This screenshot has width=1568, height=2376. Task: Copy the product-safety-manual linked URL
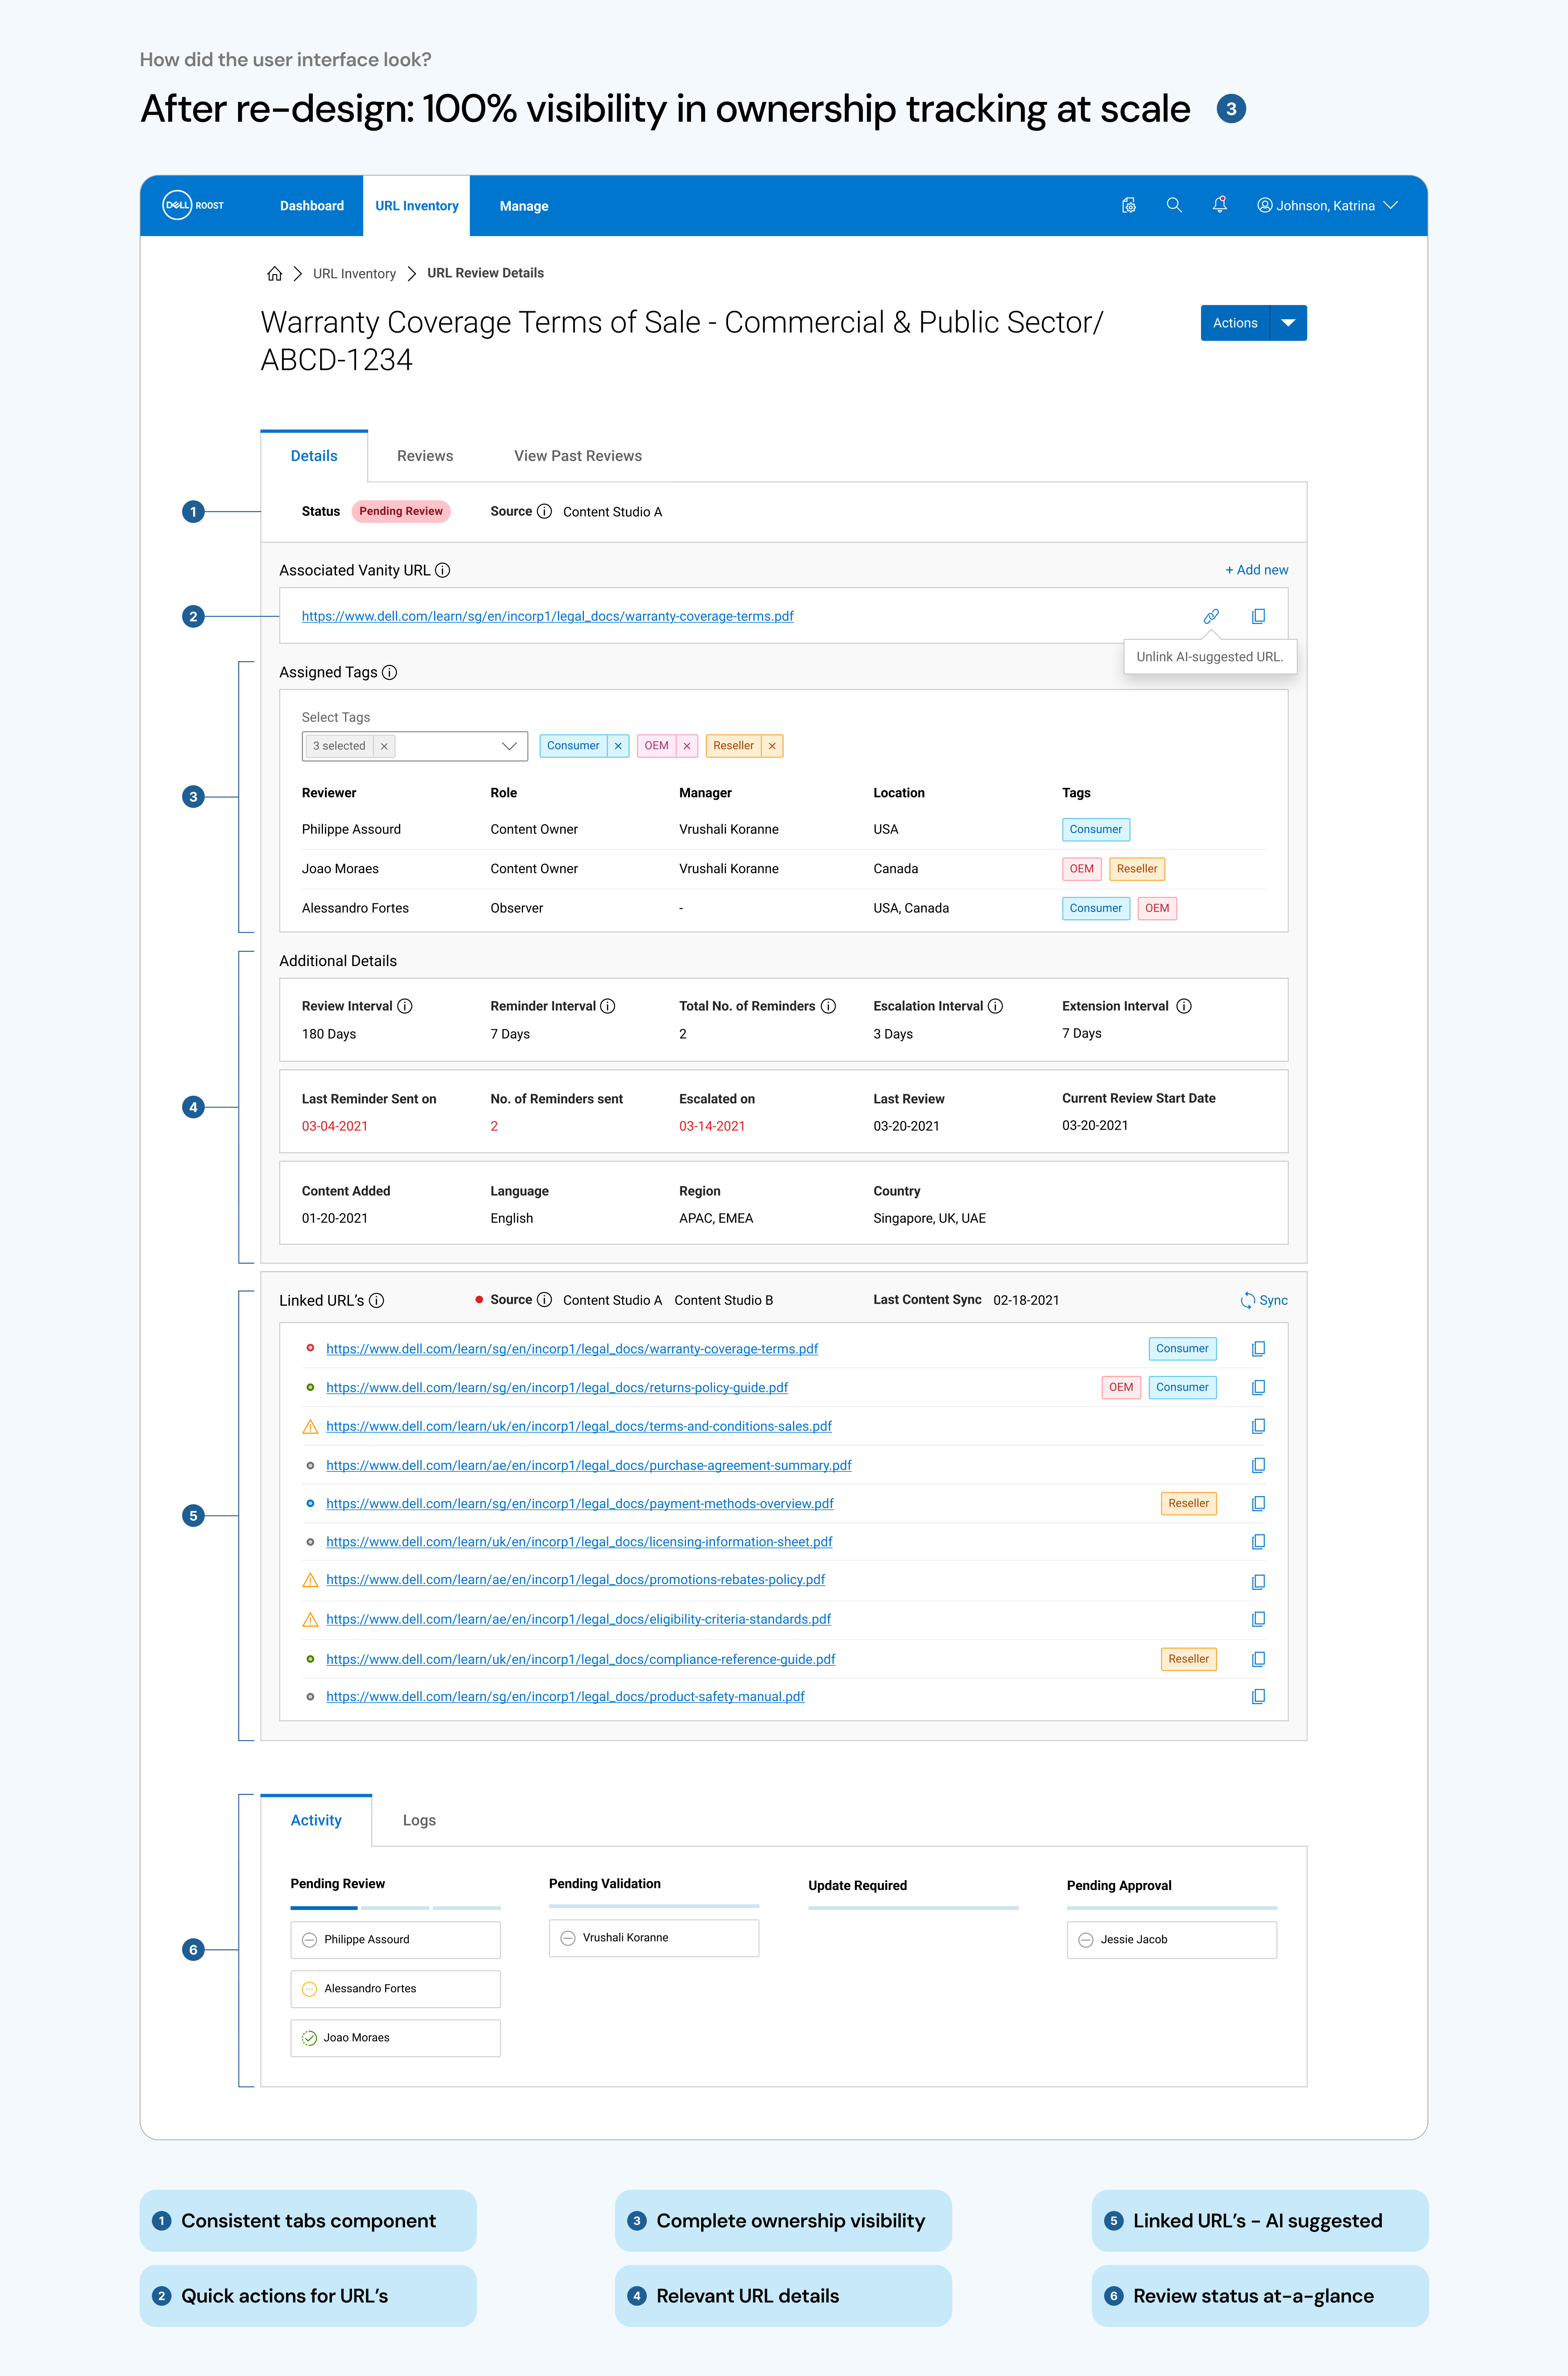1258,1696
